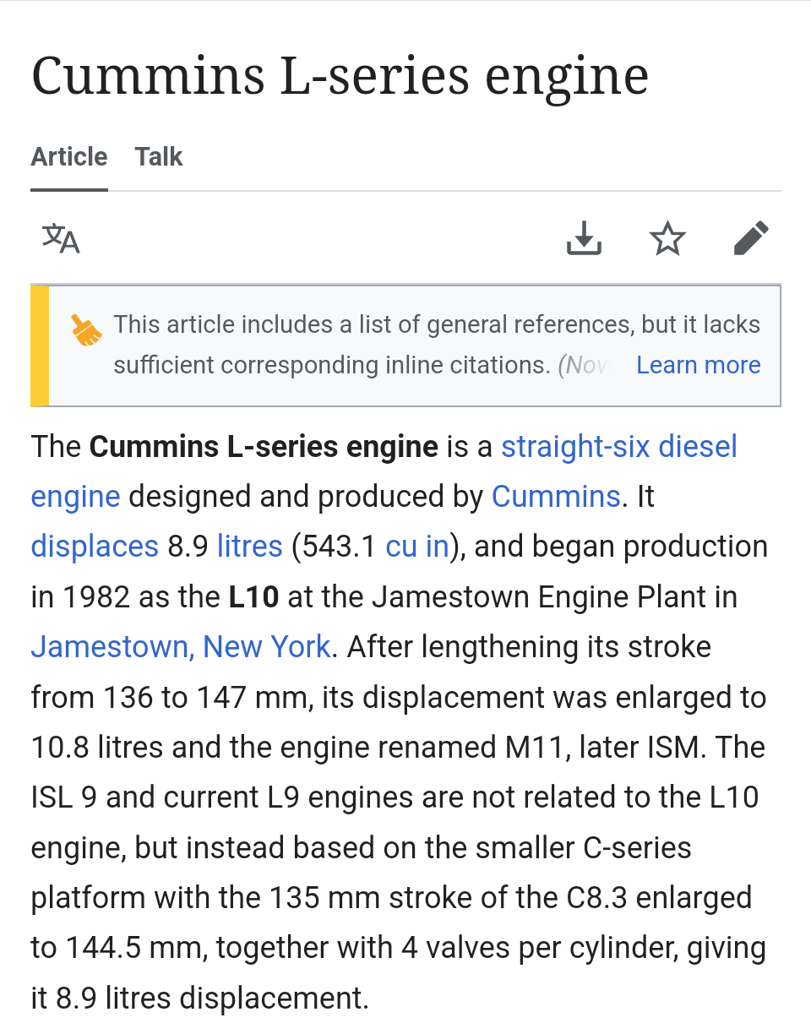Image resolution: width=811 pixels, height=1034 pixels.
Task: Open the Jamestown, New York link
Action: pos(181,647)
